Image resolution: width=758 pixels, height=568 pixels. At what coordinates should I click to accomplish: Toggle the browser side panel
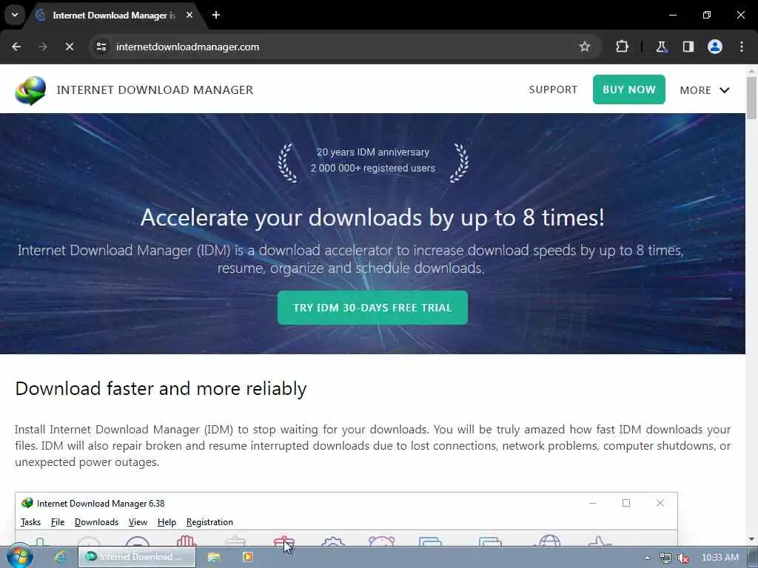pos(688,47)
